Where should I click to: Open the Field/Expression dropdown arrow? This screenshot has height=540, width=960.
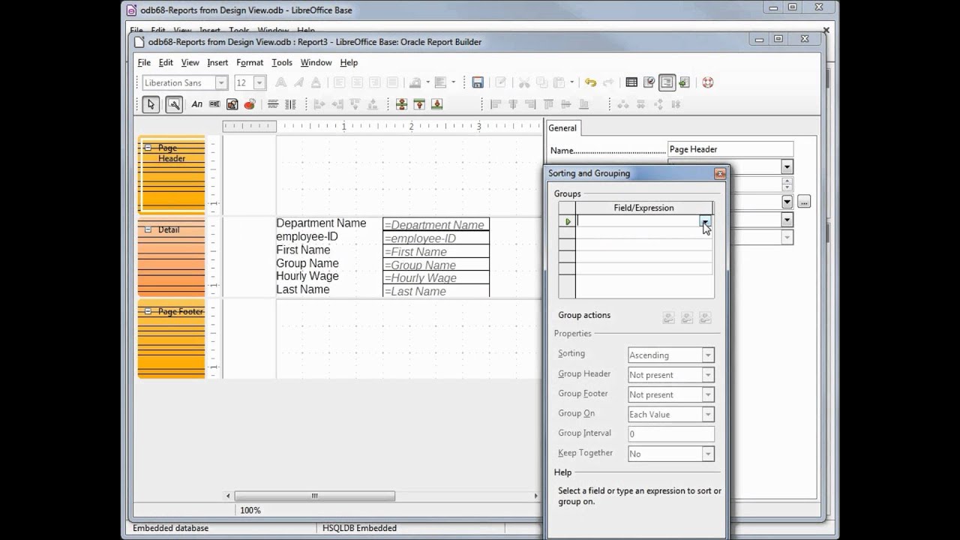pos(705,221)
